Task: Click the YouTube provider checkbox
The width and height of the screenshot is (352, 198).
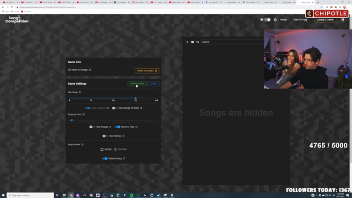Action: point(115,149)
